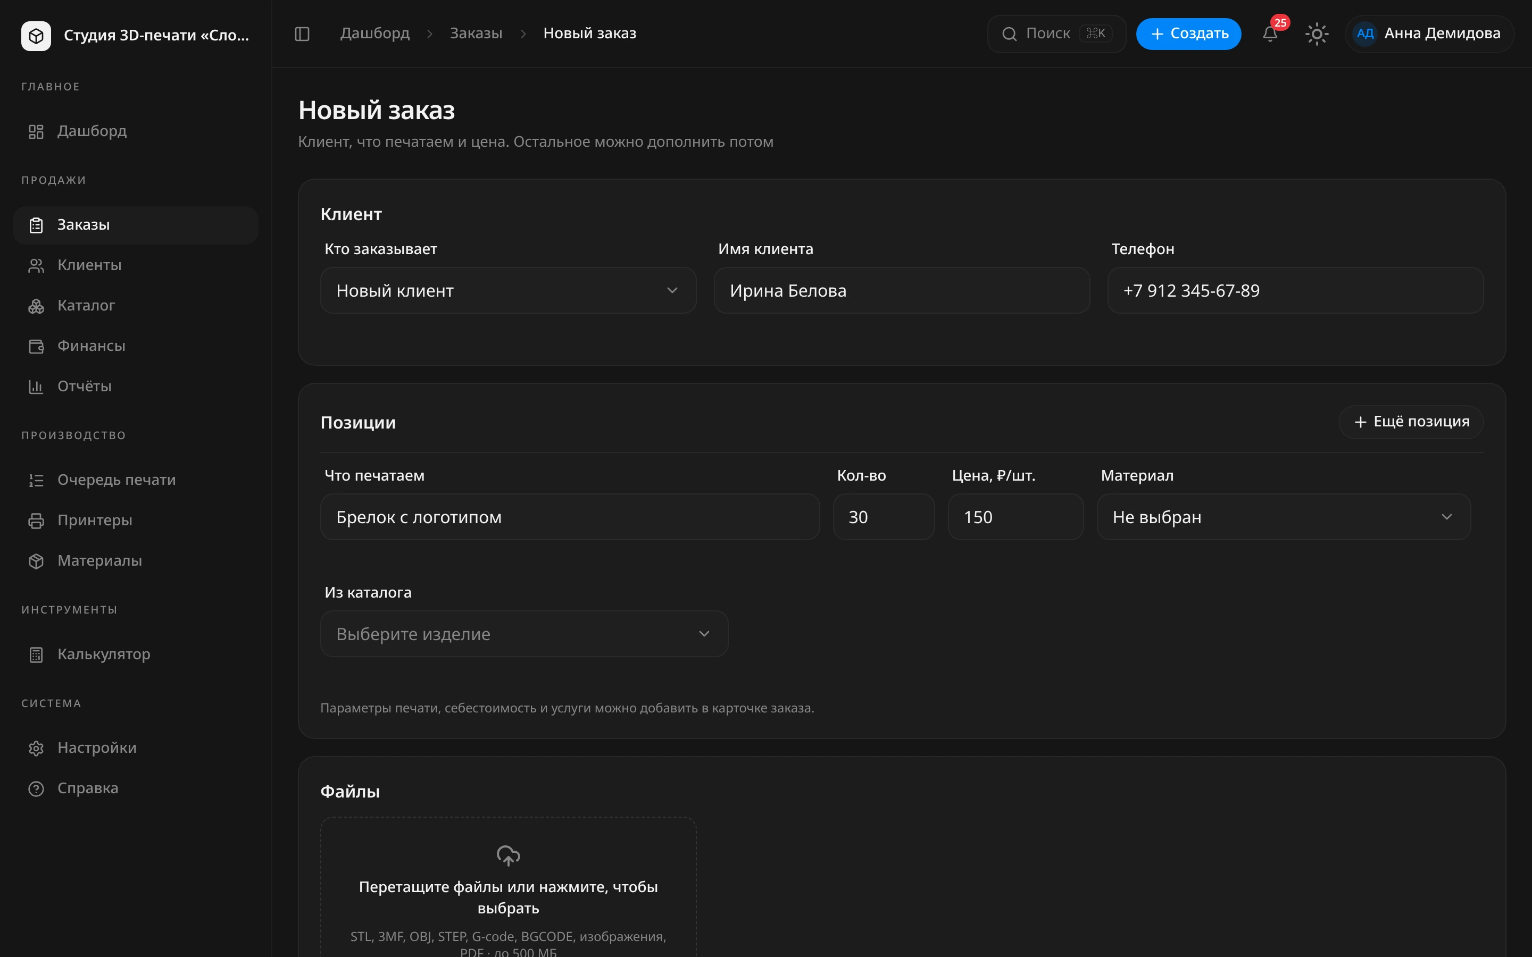Go to Заказы breadcrumb link
This screenshot has width=1532, height=957.
(x=476, y=33)
